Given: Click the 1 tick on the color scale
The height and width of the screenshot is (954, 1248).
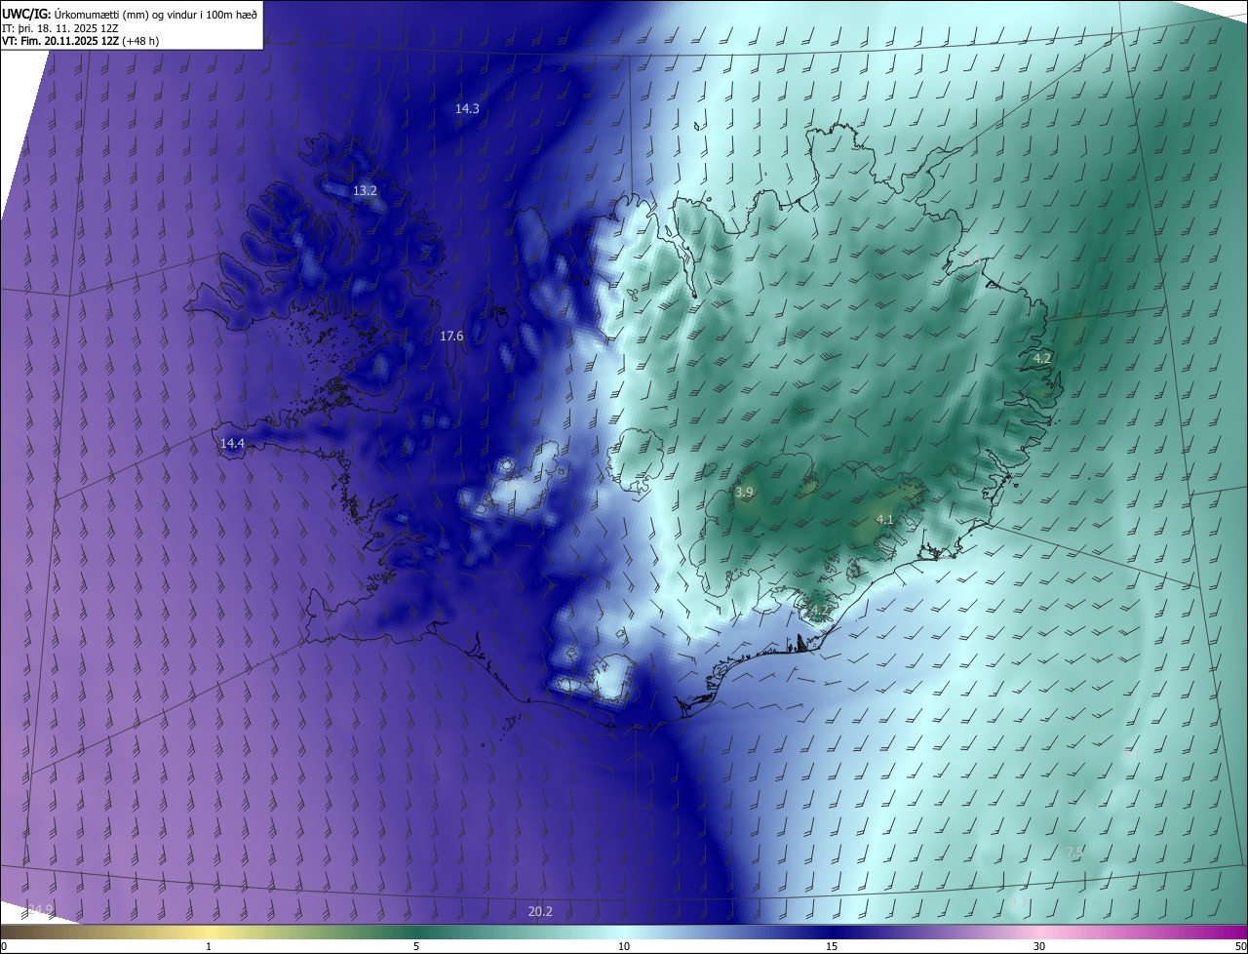Looking at the screenshot, I should [x=209, y=946].
